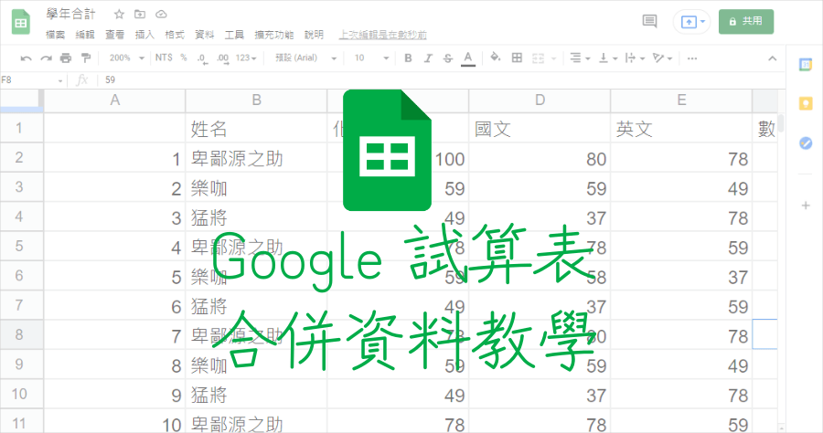
Task: Activate the paint format tool
Action: click(x=86, y=58)
